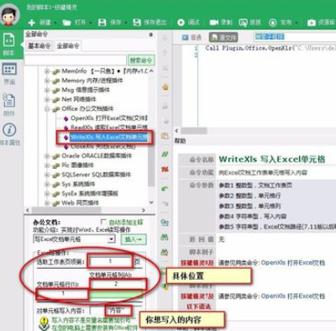Click the red uncomment-lines icon
The height and width of the screenshot is (331, 336).
coord(165,169)
